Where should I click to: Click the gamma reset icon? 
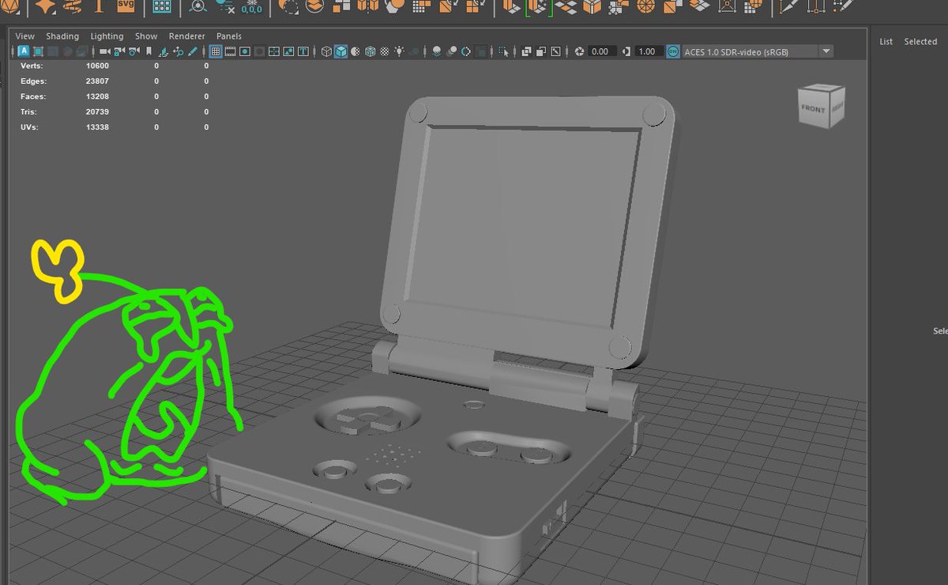click(626, 51)
